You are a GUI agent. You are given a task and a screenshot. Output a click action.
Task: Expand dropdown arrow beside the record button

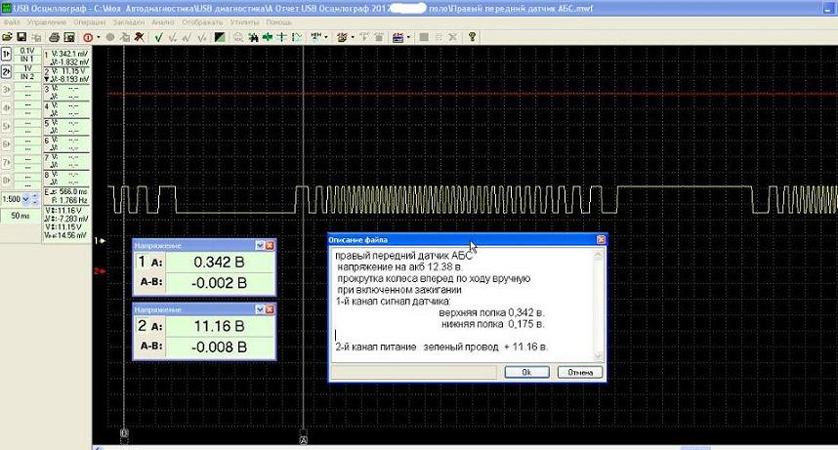click(x=99, y=37)
